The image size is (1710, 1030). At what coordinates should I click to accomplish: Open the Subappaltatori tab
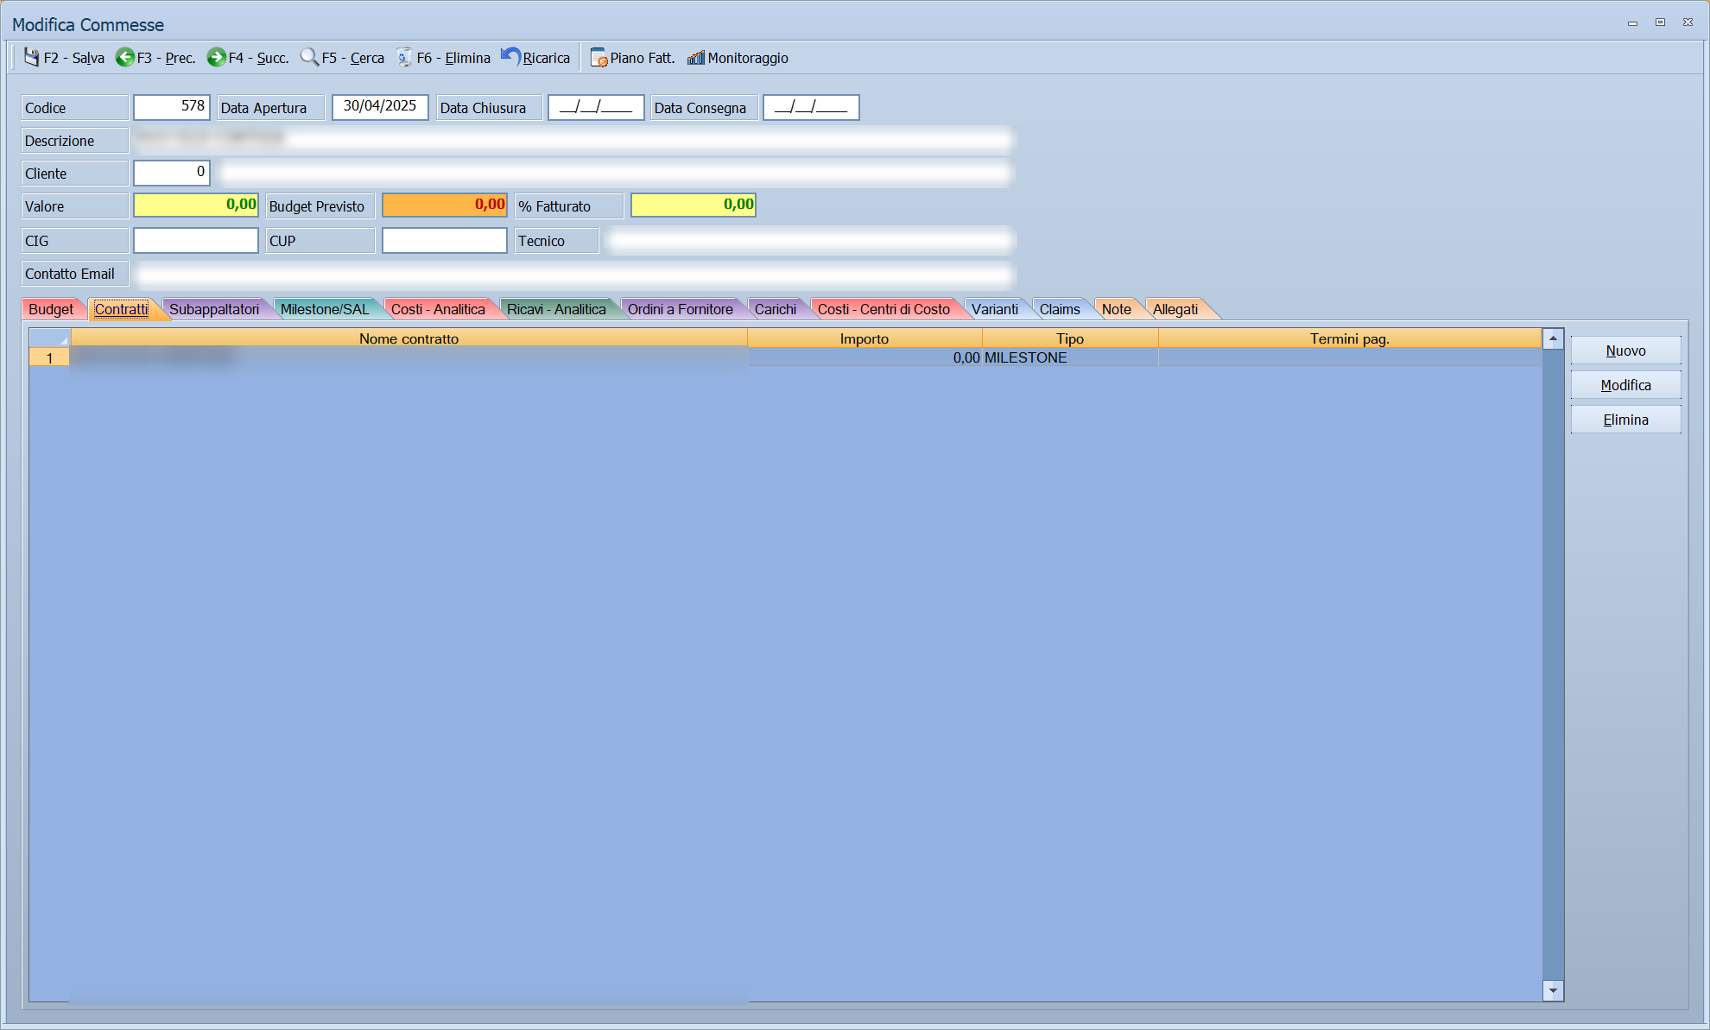tap(214, 309)
